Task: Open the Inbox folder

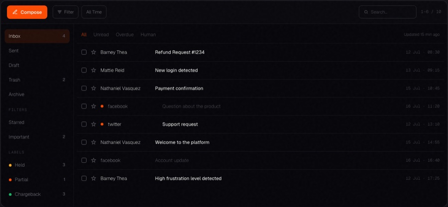Action: [x=37, y=36]
